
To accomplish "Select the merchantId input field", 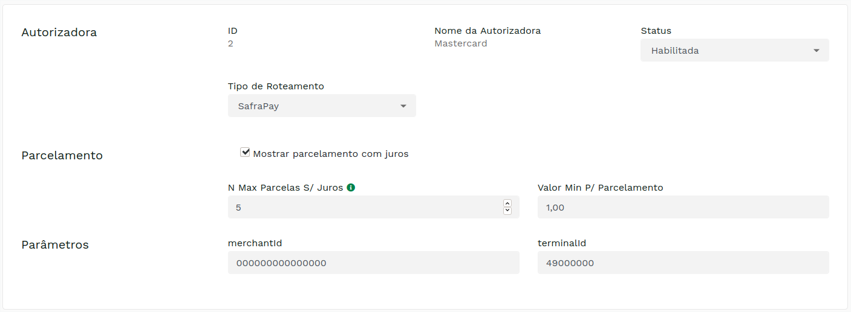I will pos(373,263).
